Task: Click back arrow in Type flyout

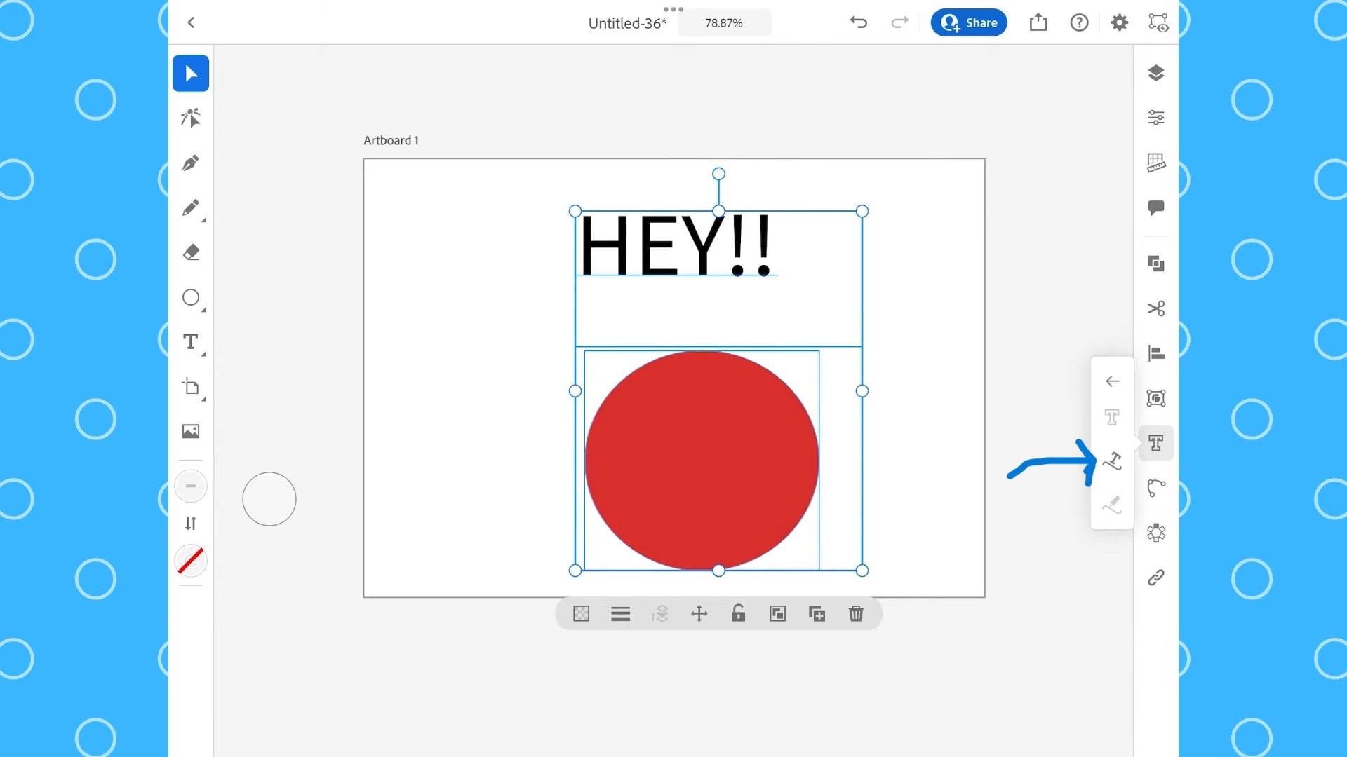Action: [x=1113, y=381]
